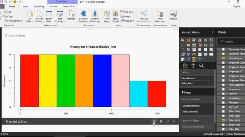Click Format Painter
The image size is (245, 137).
[x=13, y=21]
